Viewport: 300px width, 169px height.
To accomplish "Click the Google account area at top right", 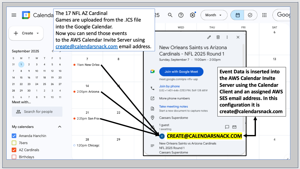I will (x=281, y=15).
